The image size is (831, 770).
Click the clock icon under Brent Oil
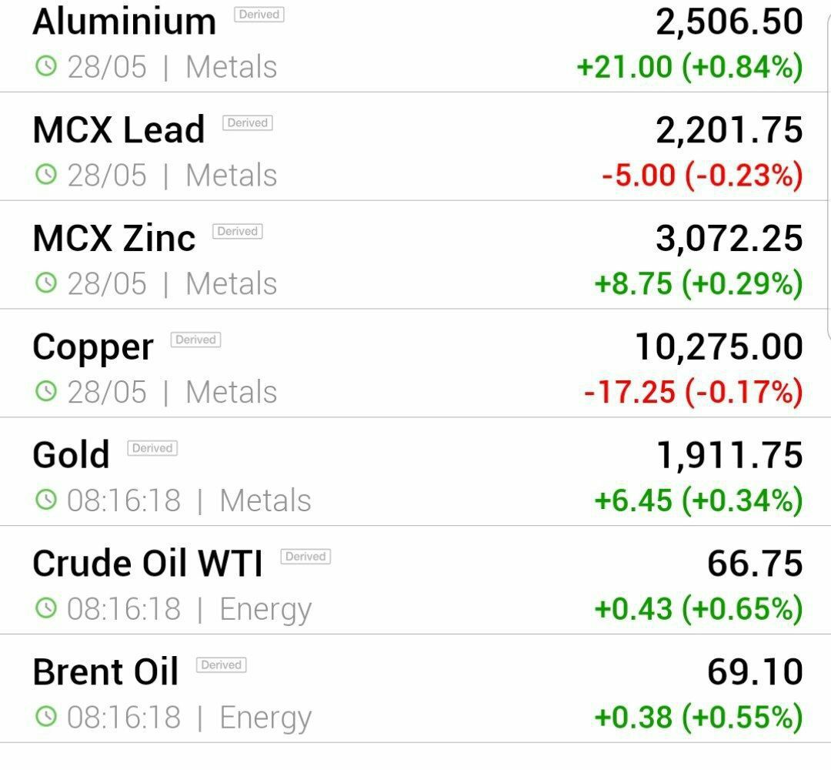coord(46,716)
